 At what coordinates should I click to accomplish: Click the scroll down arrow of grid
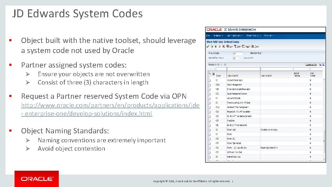(324, 159)
